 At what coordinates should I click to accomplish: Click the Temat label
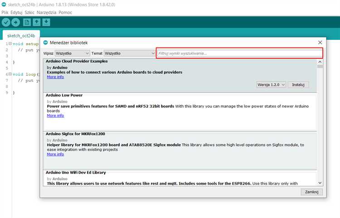97,53
